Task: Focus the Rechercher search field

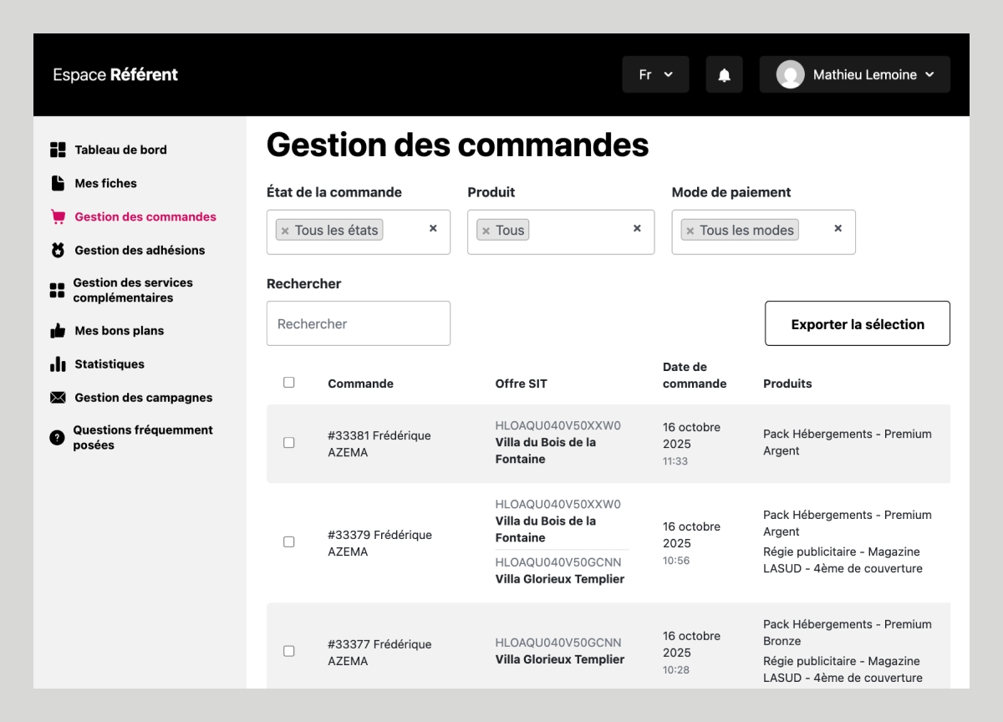Action: (x=358, y=323)
